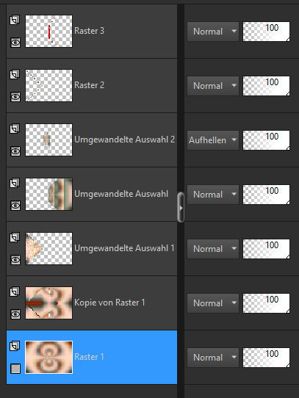299x398 pixels.
Task: Click the opacity slider of Umgewandelte Auswahl
Action: pyautogui.click(x=266, y=195)
